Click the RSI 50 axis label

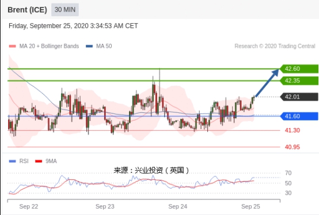[x=288, y=183]
